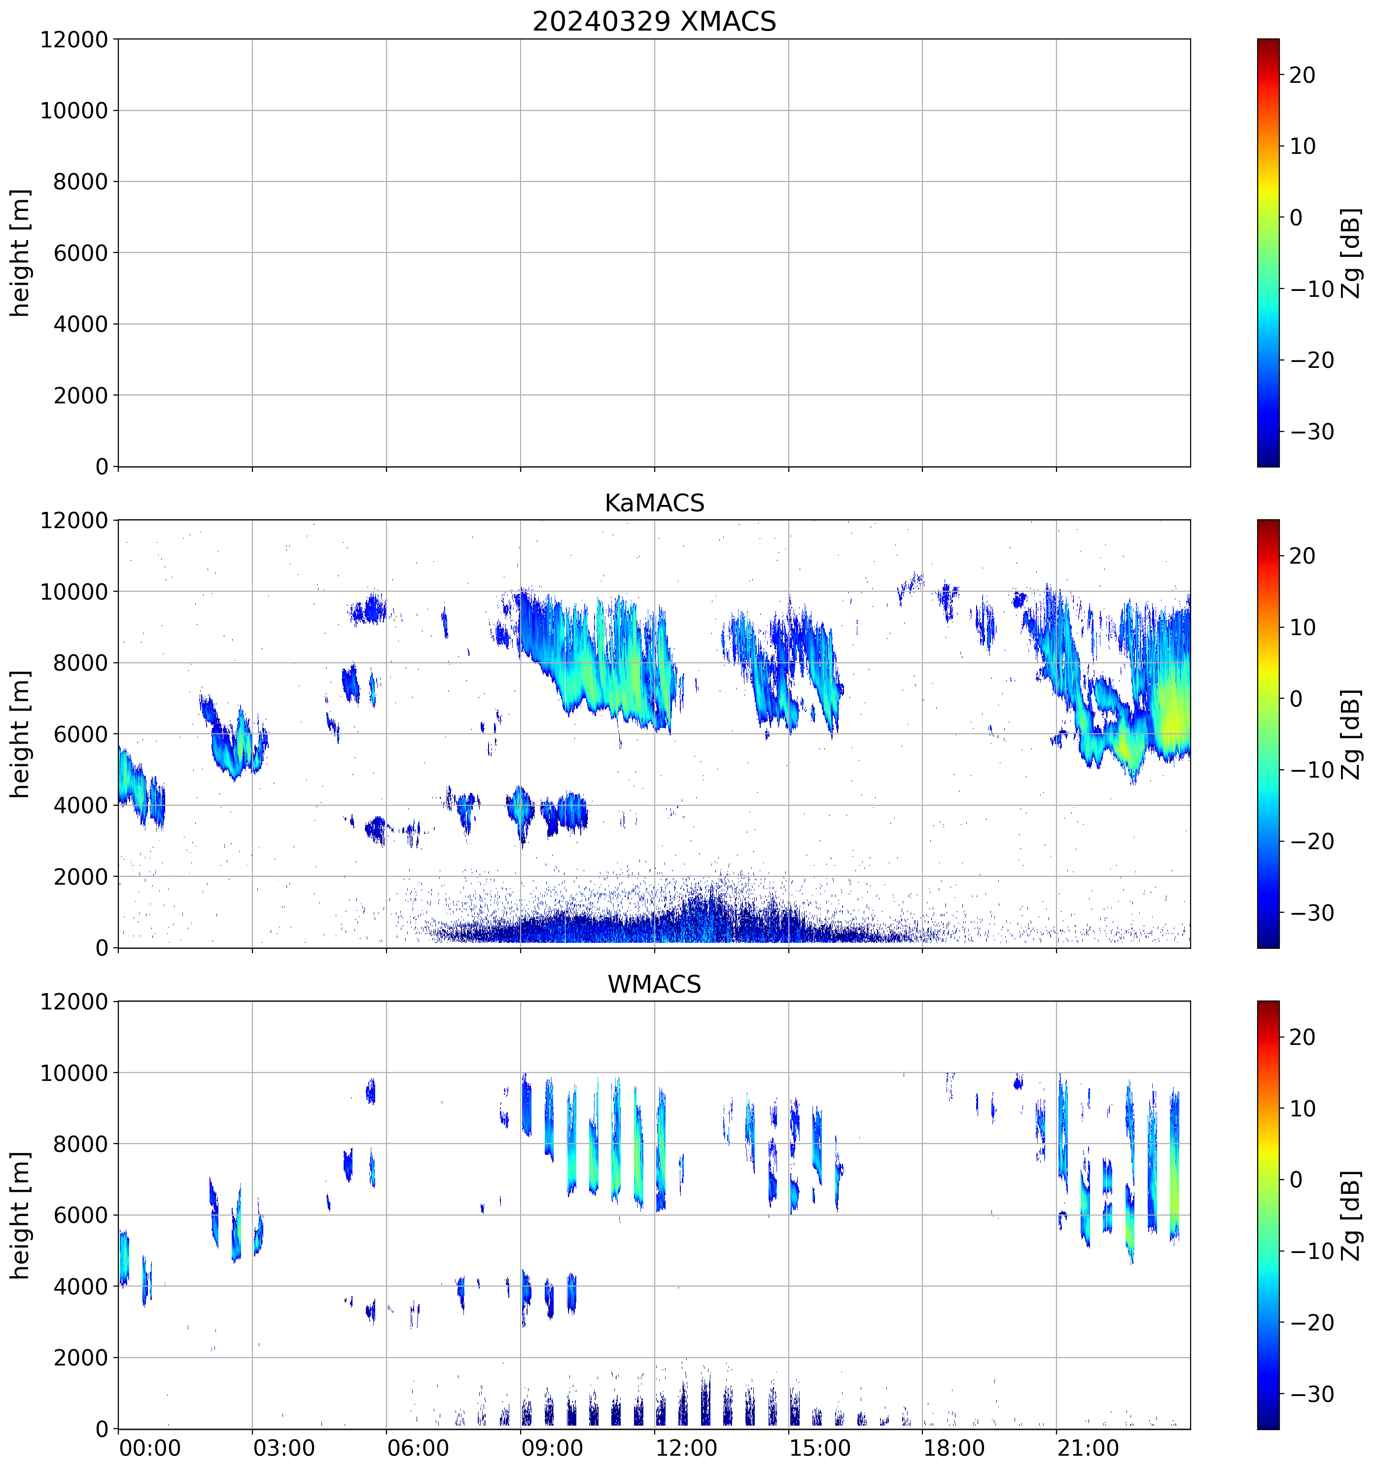Click the 12:00 time axis label
Image resolution: width=1374 pixels, height=1470 pixels.
point(686,1448)
